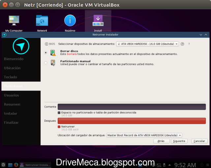Switch to Netrunner Instalador taskbar entry
Viewport: 211px width, 168px height.
click(x=35, y=165)
